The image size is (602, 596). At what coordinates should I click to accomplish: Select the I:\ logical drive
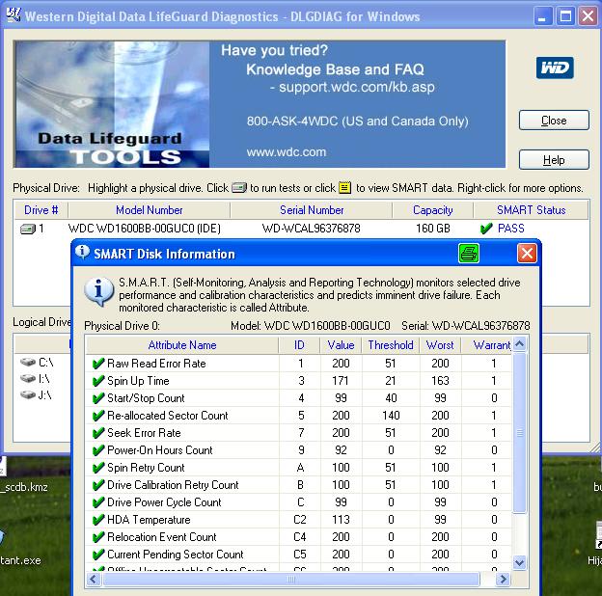point(35,379)
